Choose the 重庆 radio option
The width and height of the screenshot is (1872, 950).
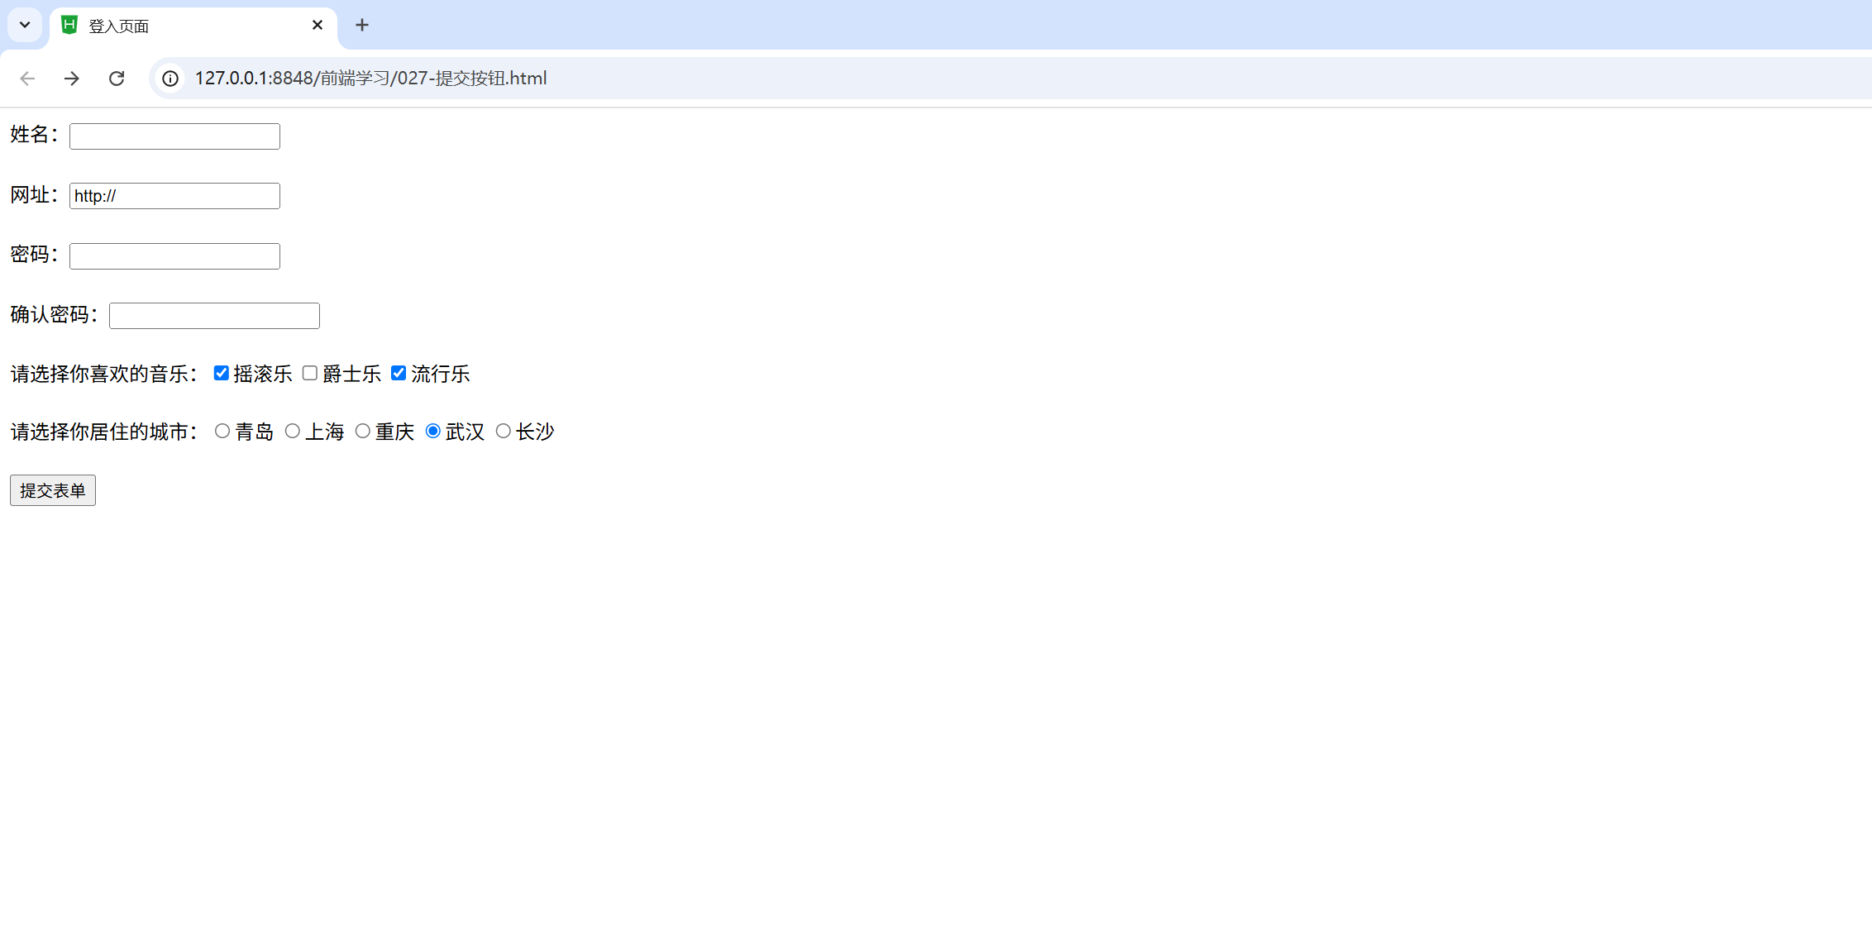point(363,431)
